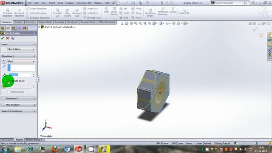Open Firefox from the Windows taskbar
The image size is (272, 153).
point(55,149)
